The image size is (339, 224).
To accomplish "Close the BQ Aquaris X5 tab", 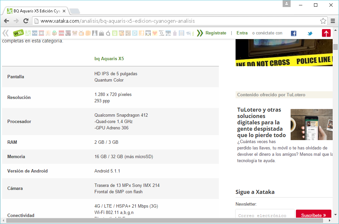I will [64, 11].
